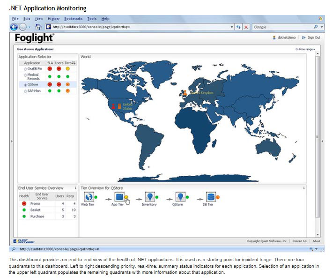The image size is (333, 278).
Task: Open the back/forward recent pages dropdown
Action: [30, 27]
